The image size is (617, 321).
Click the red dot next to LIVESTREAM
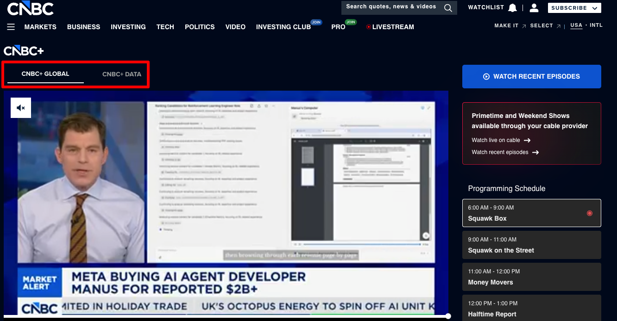[x=370, y=27]
